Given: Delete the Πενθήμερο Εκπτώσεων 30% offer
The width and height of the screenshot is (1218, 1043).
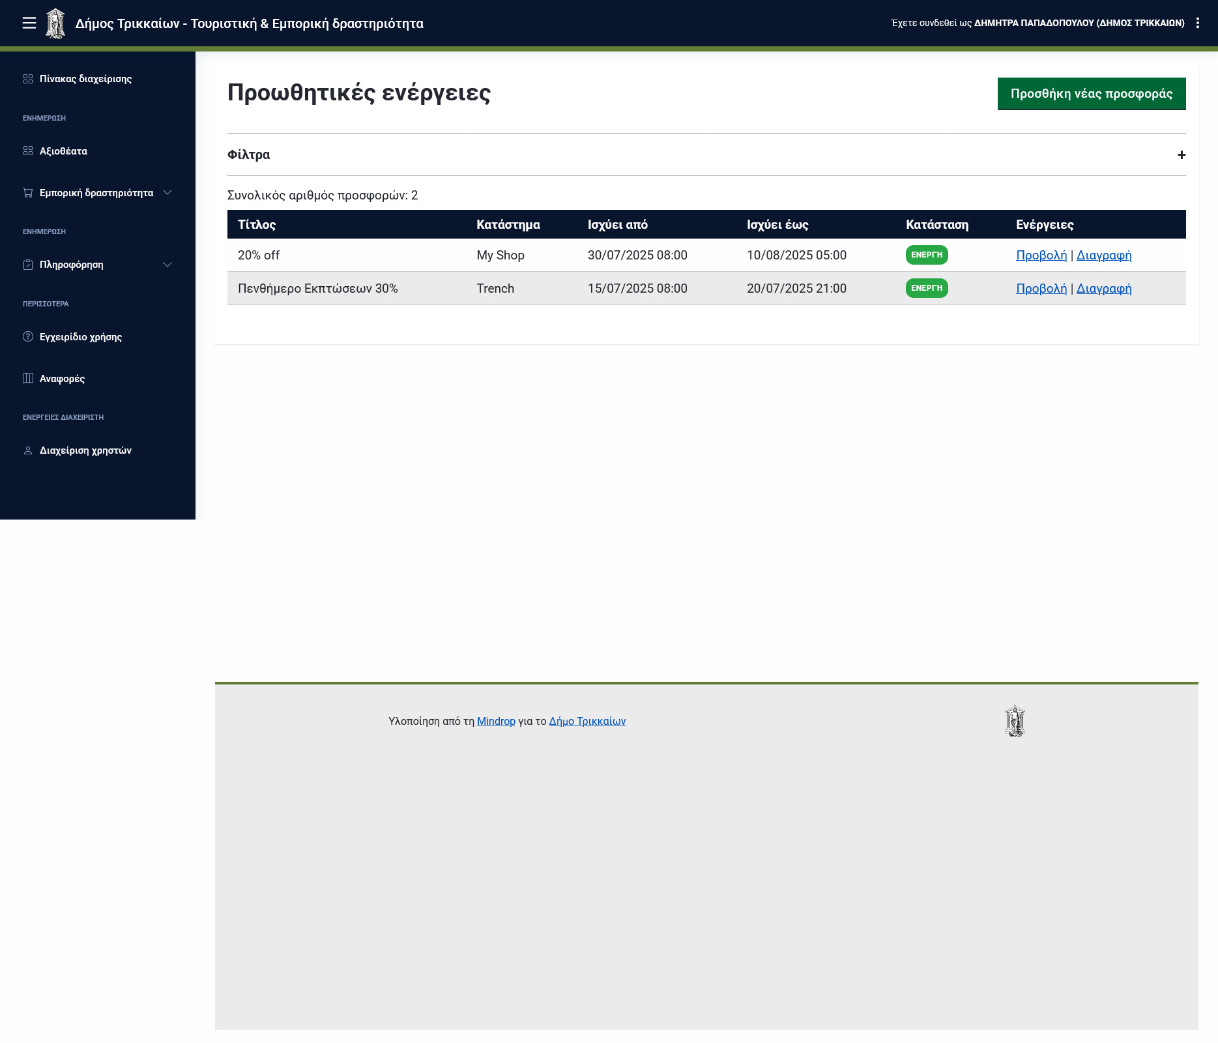Looking at the screenshot, I should (1103, 289).
